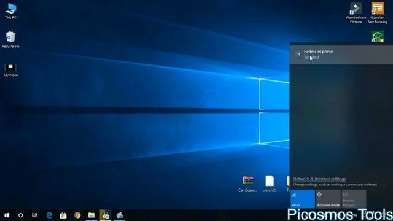Open the green globe desktop shortcut
Viewport: 393px width, 221px height.
pyautogui.click(x=378, y=37)
